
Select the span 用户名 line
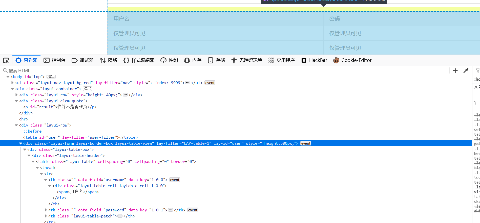78,192
